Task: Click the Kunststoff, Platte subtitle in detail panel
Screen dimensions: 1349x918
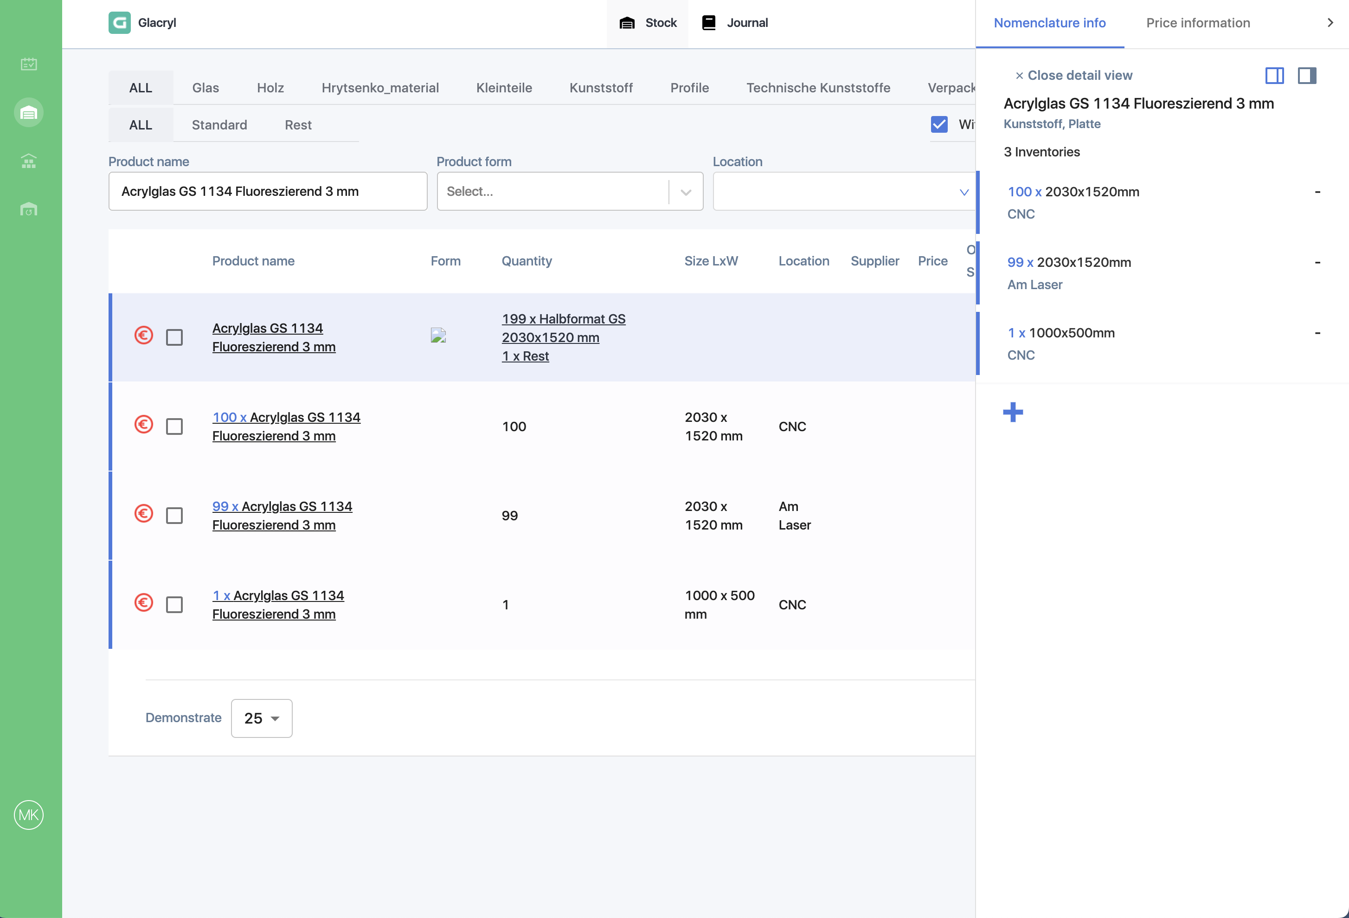Action: click(x=1052, y=123)
